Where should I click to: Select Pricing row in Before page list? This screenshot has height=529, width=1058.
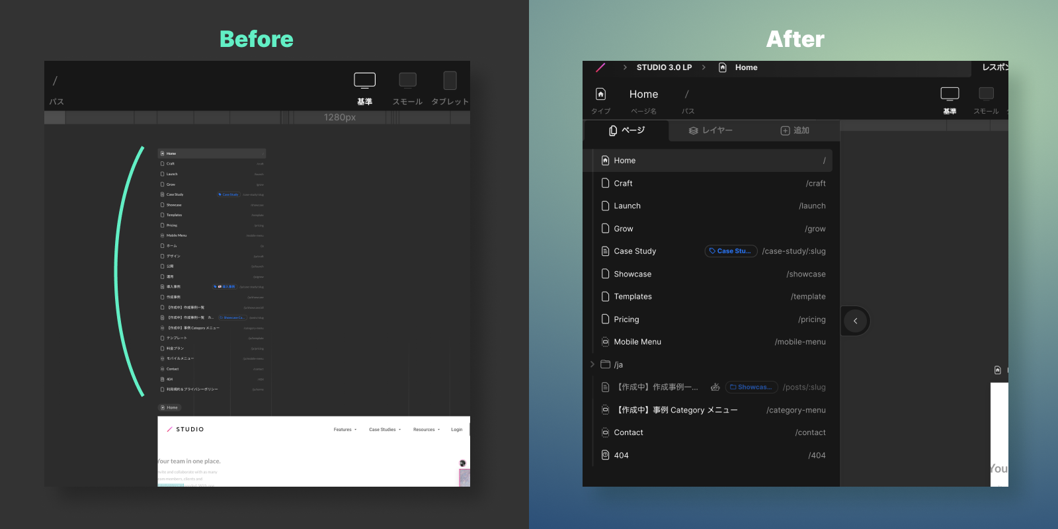click(x=212, y=225)
